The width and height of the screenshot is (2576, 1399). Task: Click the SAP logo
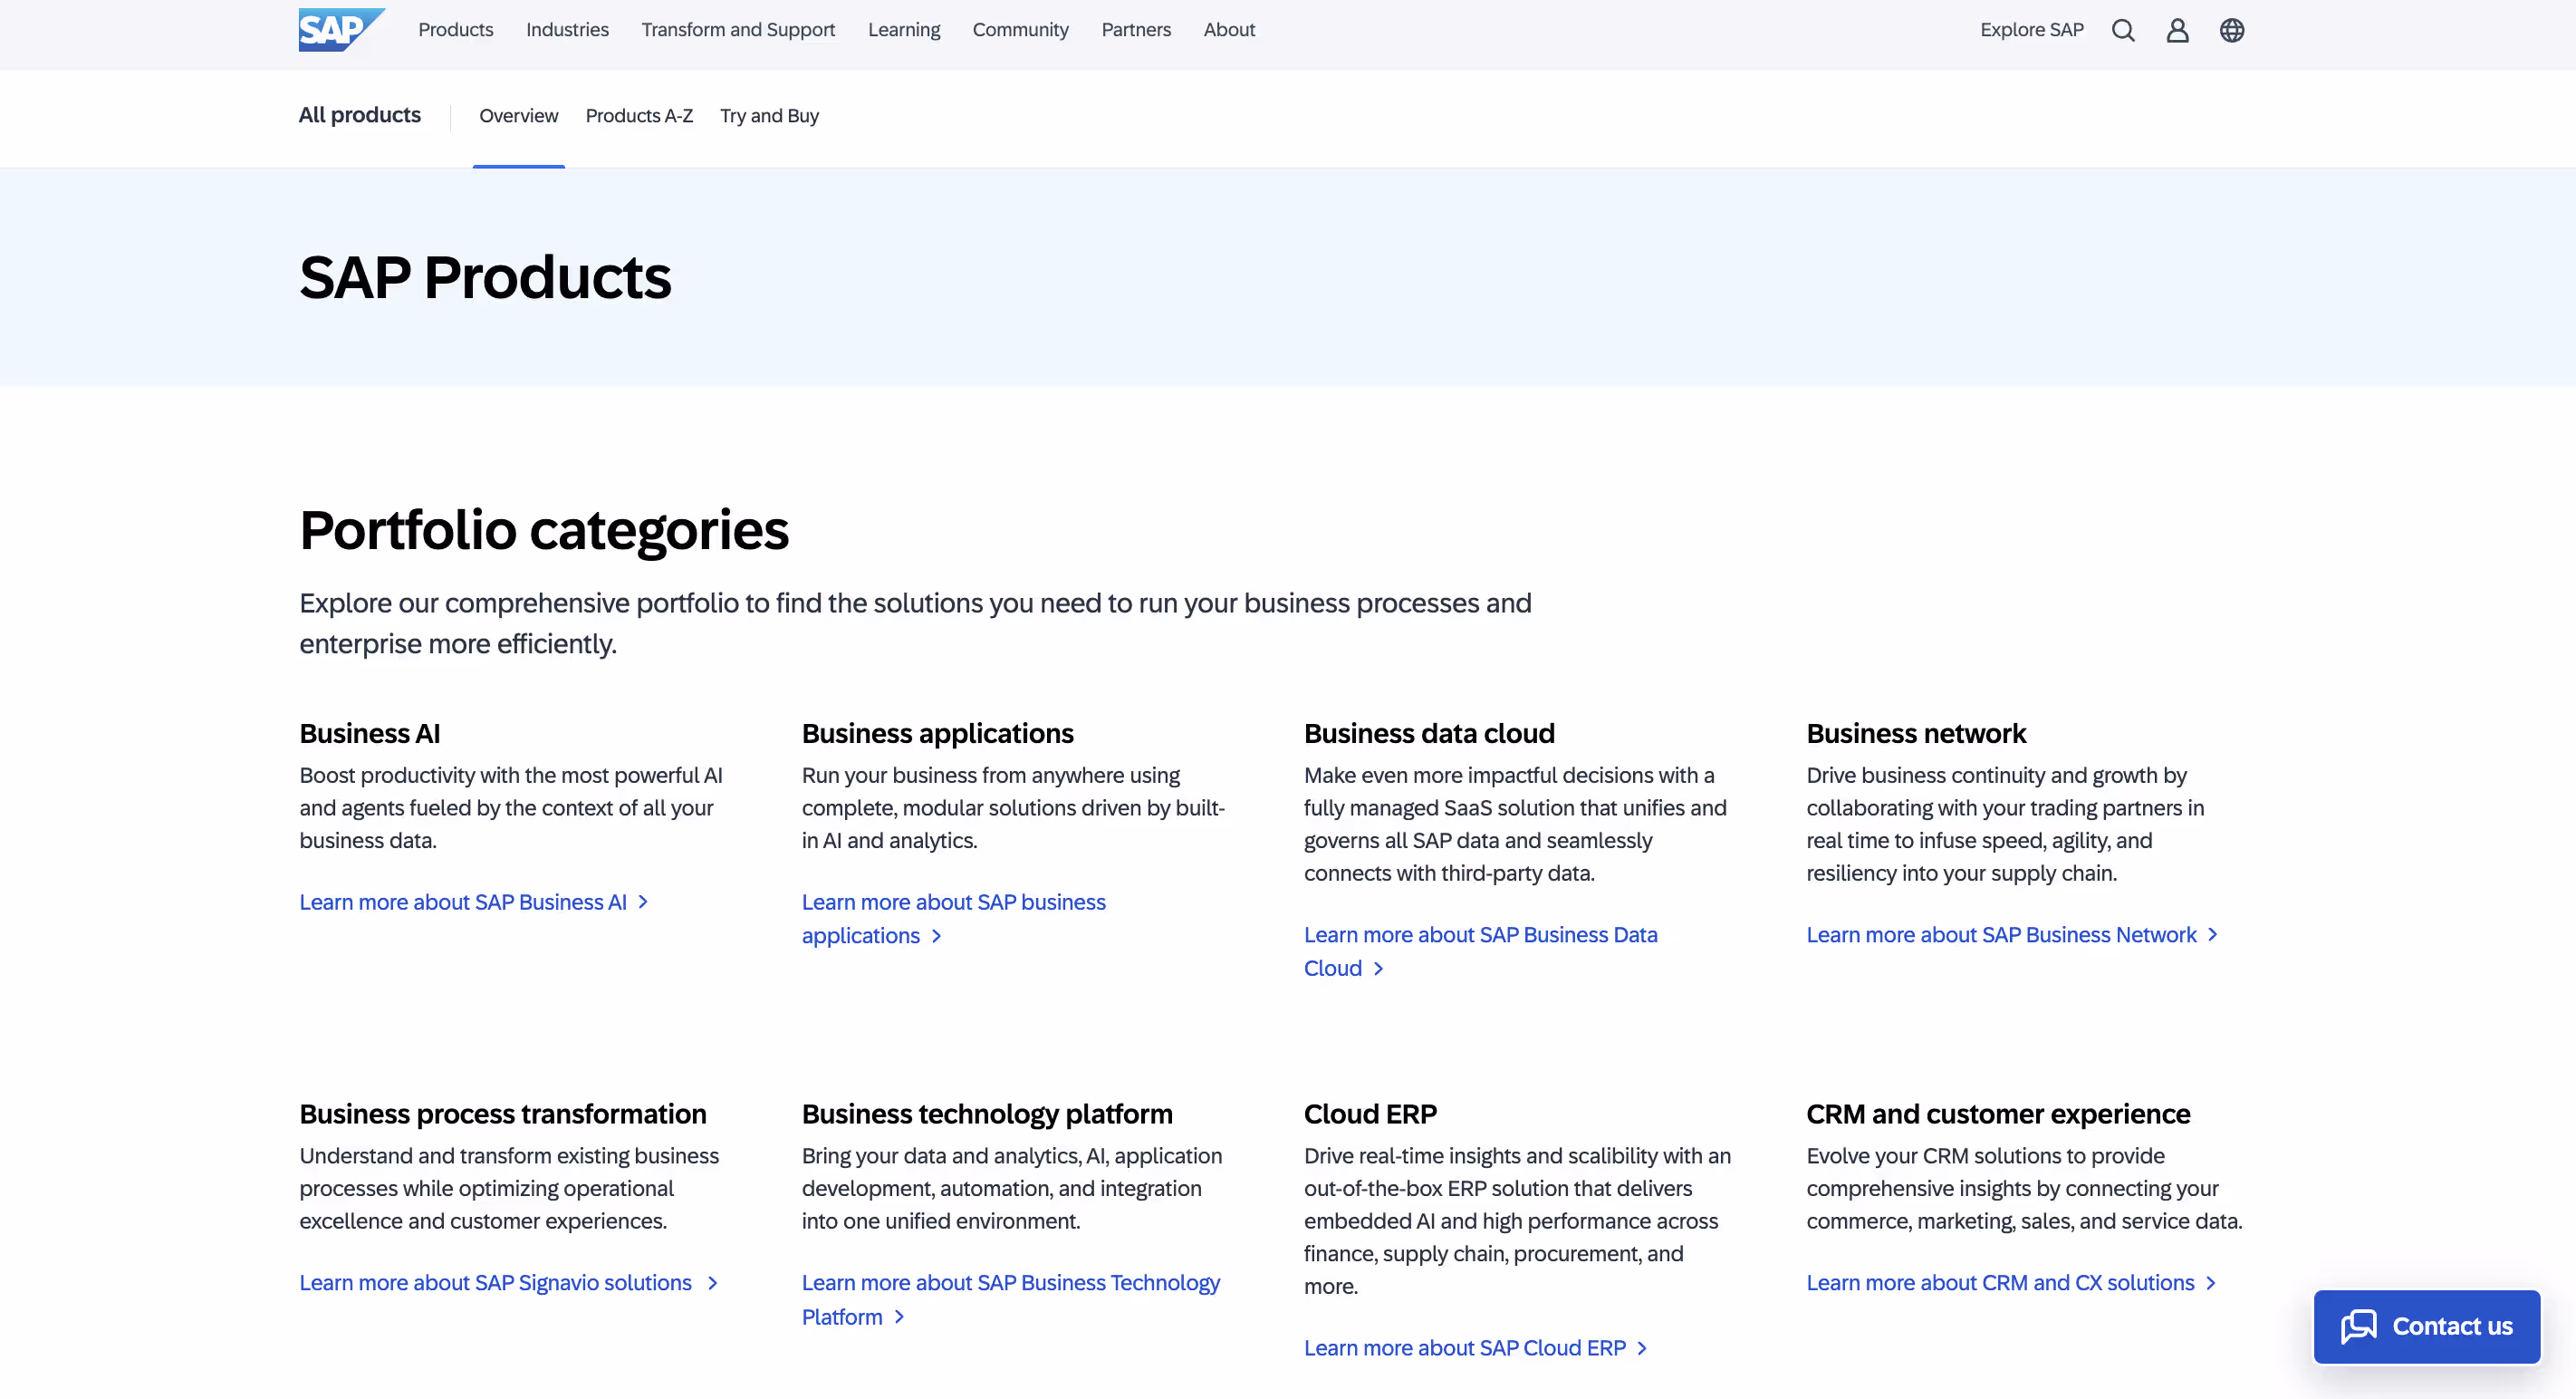pos(342,30)
